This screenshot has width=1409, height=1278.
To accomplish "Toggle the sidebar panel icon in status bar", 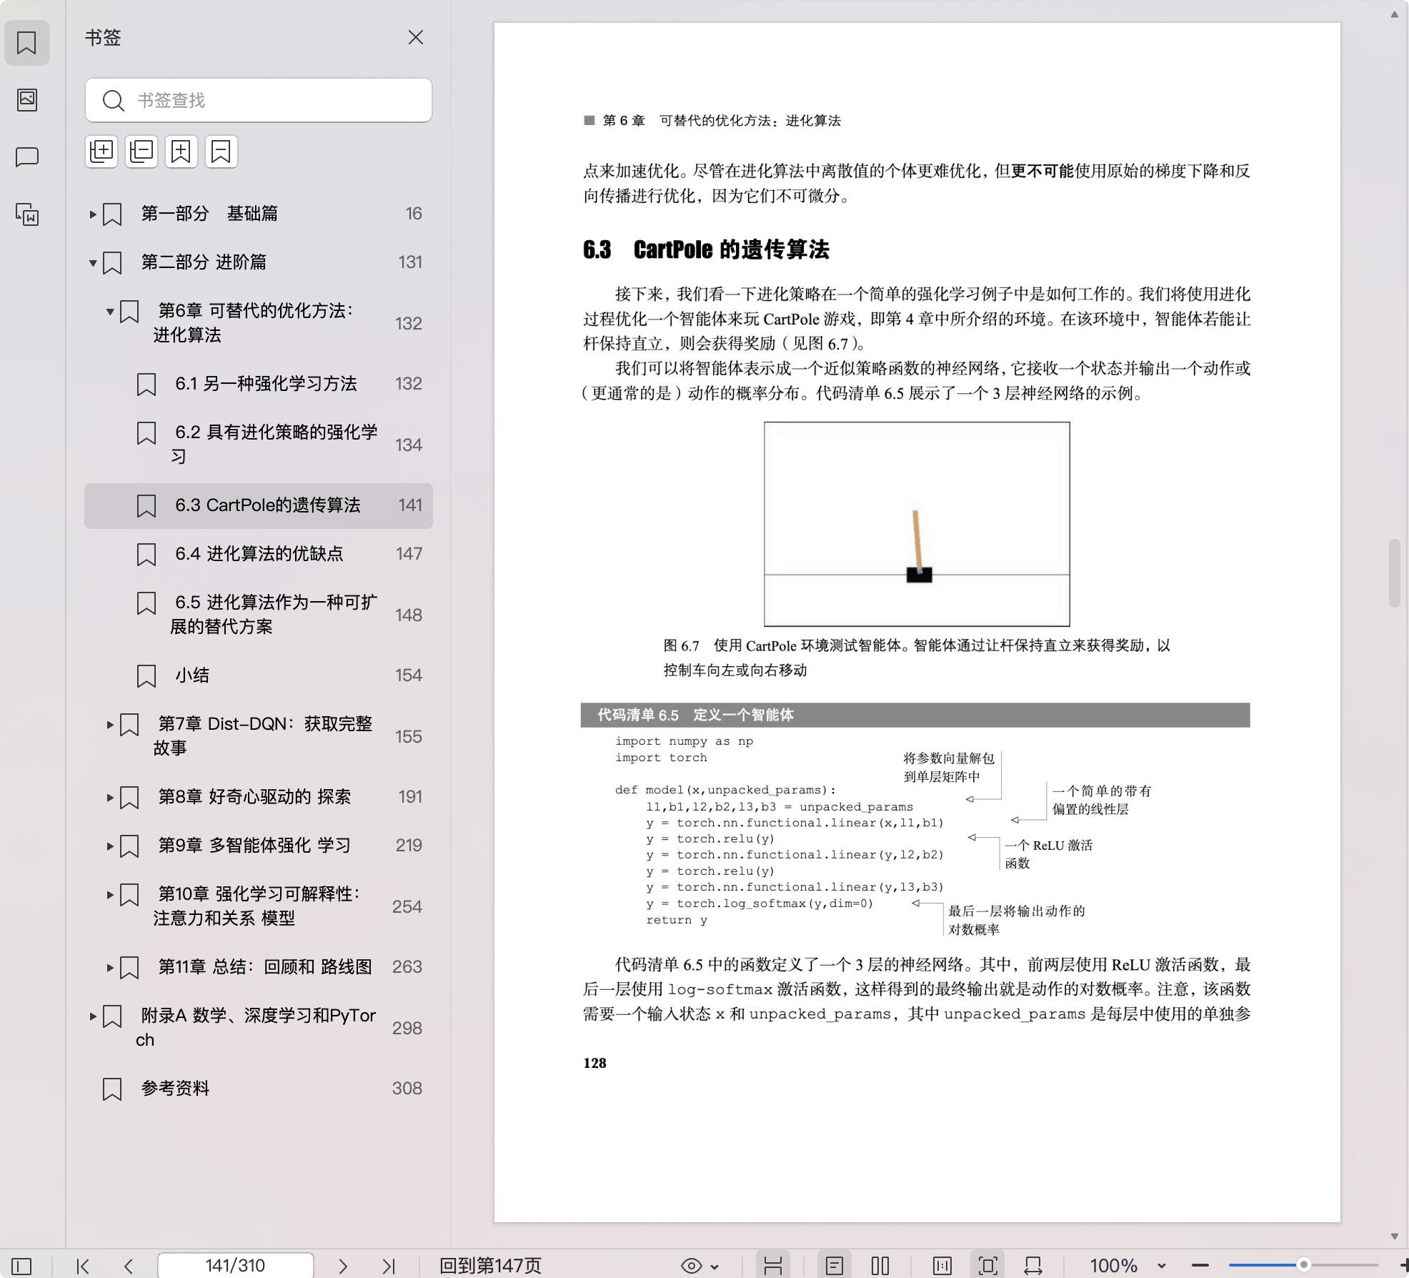I will coord(21,1266).
